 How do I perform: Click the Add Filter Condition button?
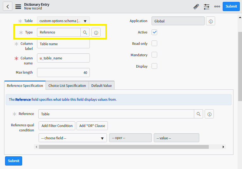pos(57,126)
